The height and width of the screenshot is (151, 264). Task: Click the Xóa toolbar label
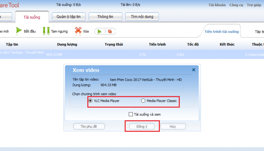[86, 31]
